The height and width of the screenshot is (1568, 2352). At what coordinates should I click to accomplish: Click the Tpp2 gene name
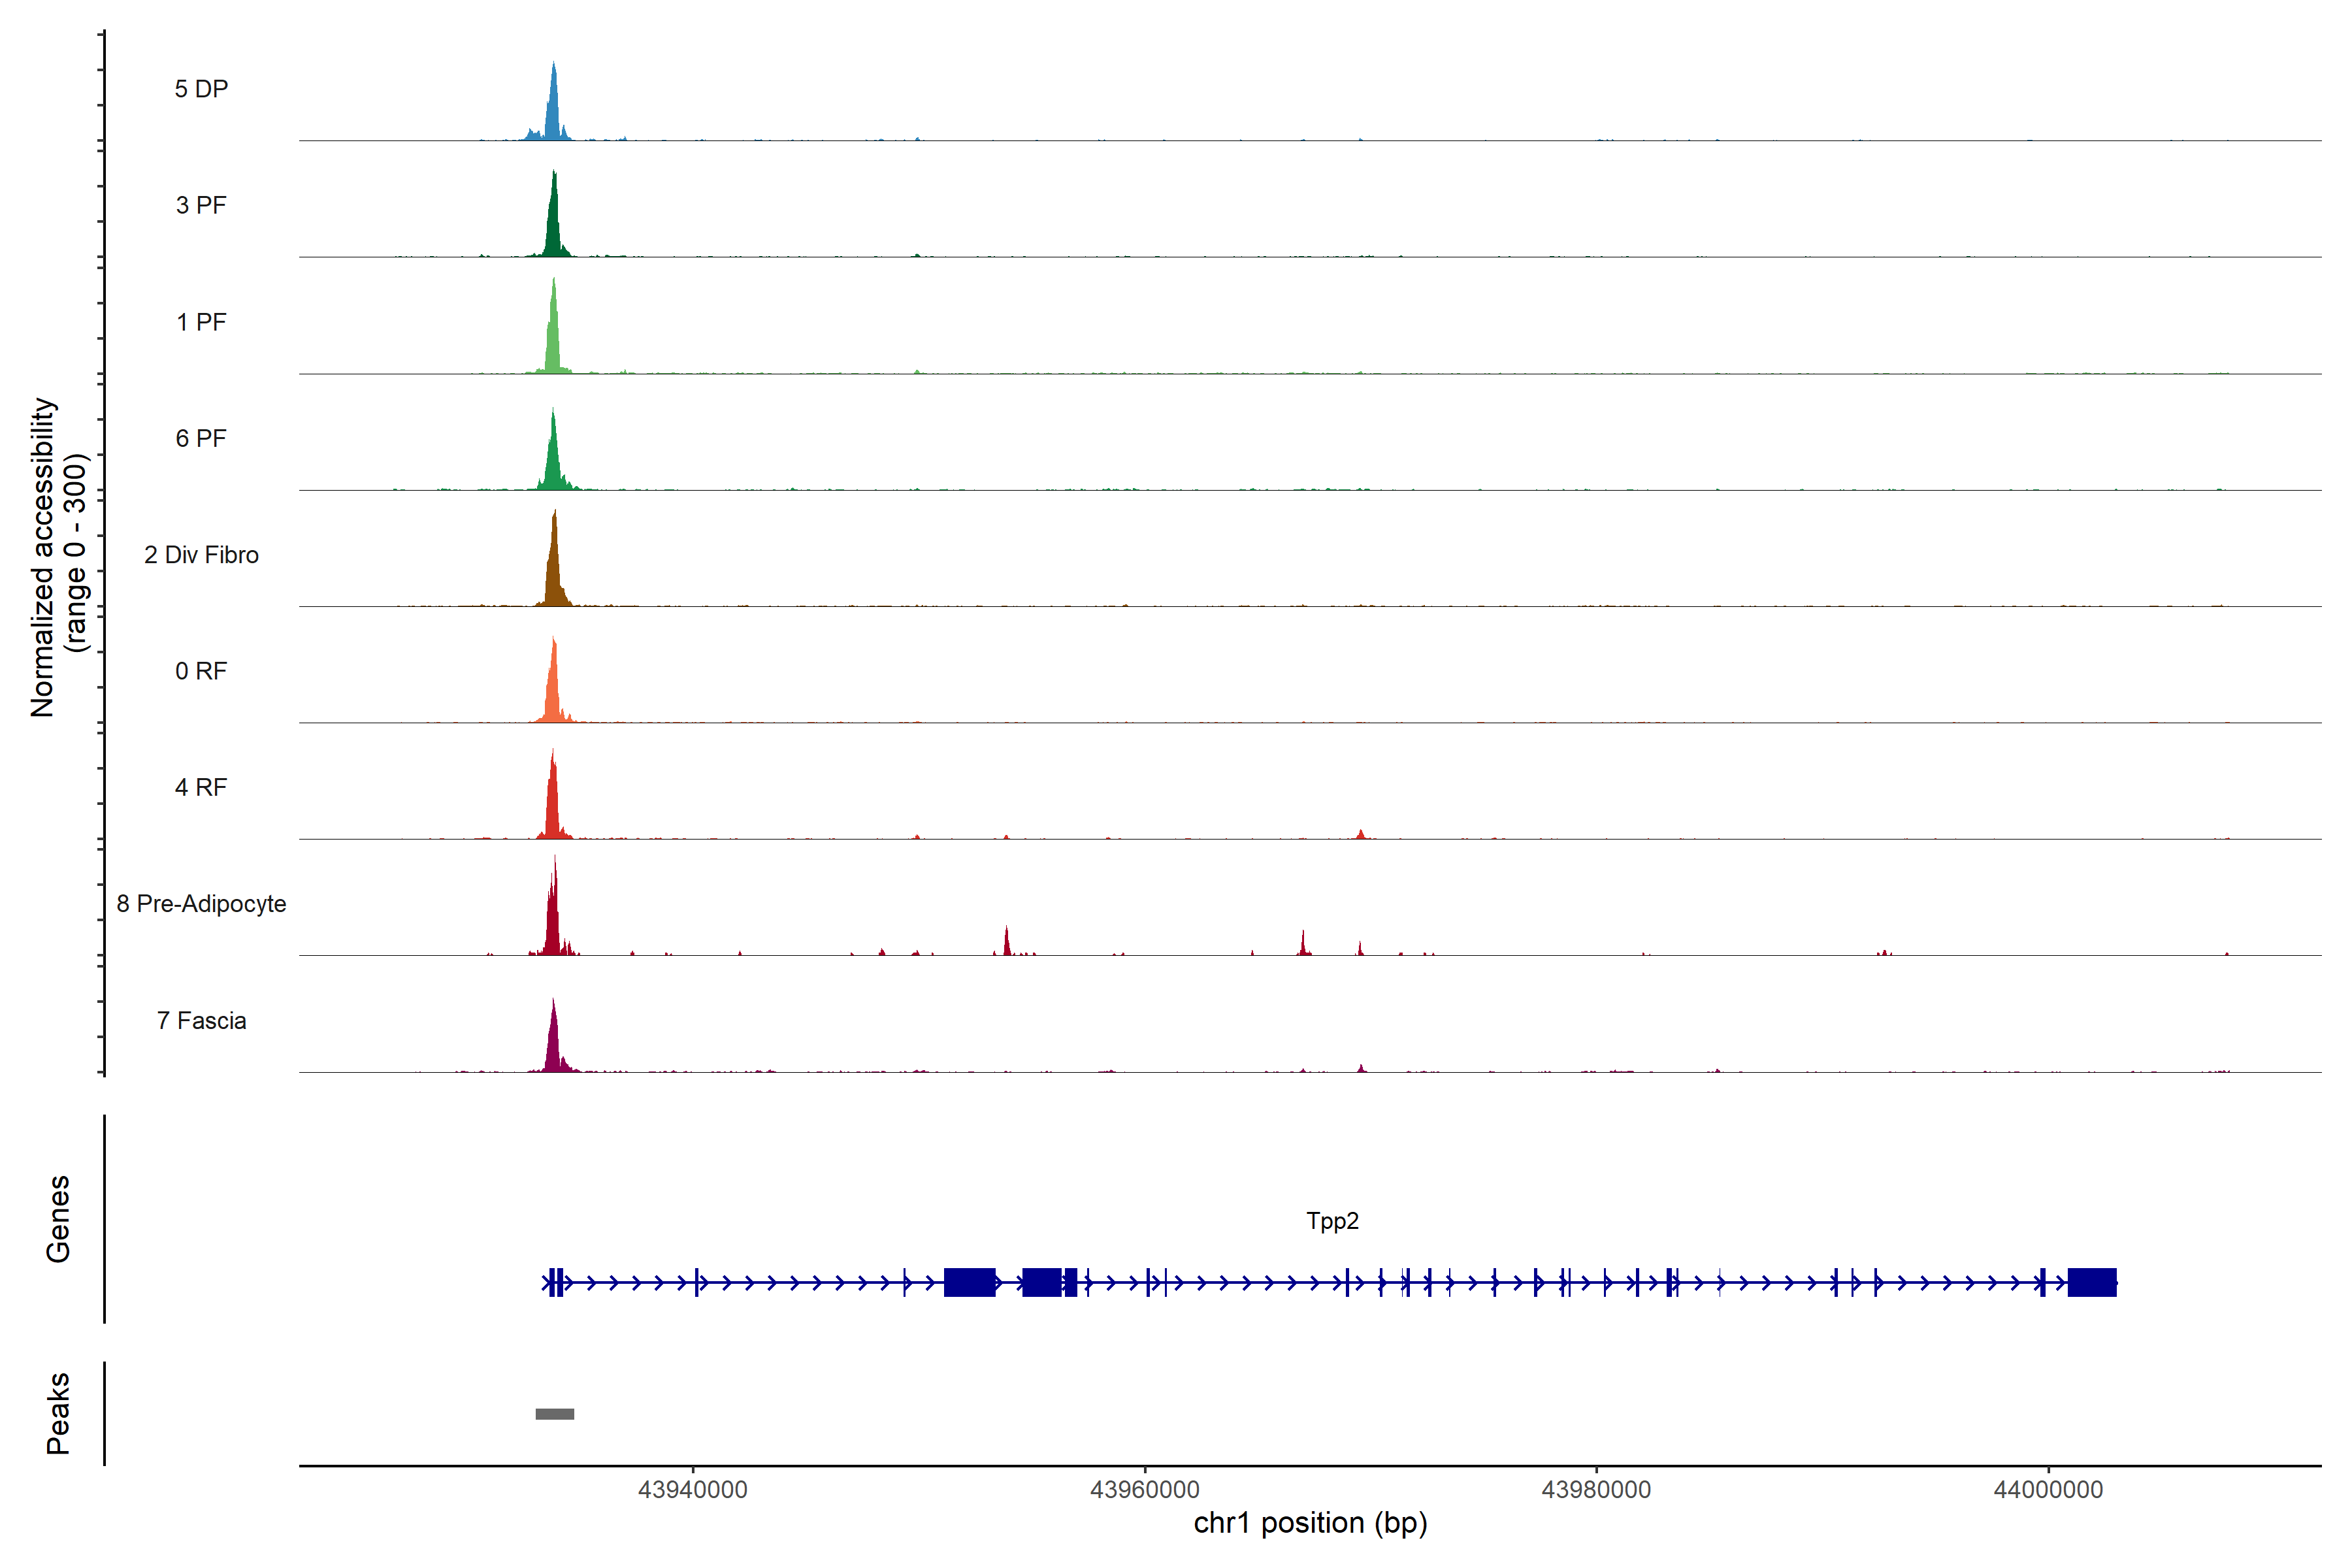pyautogui.click(x=1332, y=1221)
